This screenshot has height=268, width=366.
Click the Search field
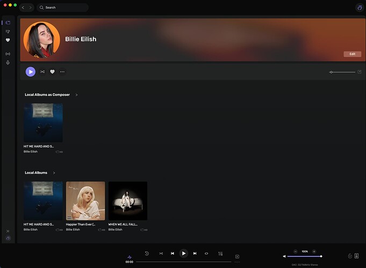[x=63, y=8]
